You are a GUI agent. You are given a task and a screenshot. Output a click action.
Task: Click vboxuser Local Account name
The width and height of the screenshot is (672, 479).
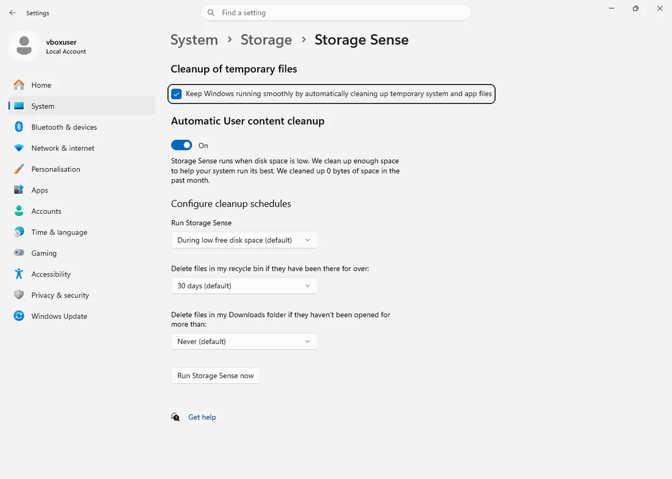(66, 46)
